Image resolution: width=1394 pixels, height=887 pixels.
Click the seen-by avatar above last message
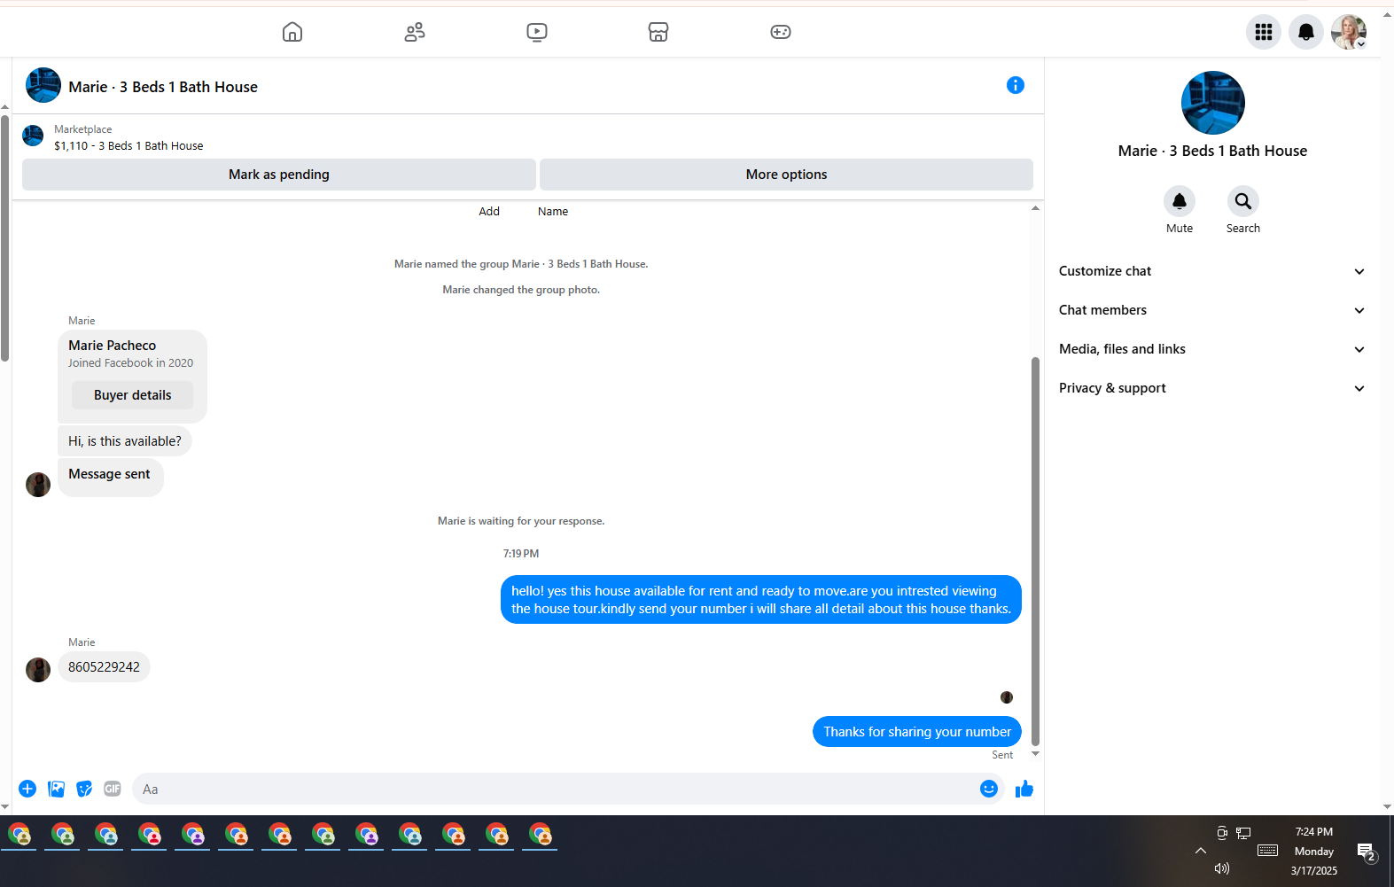(x=1007, y=697)
